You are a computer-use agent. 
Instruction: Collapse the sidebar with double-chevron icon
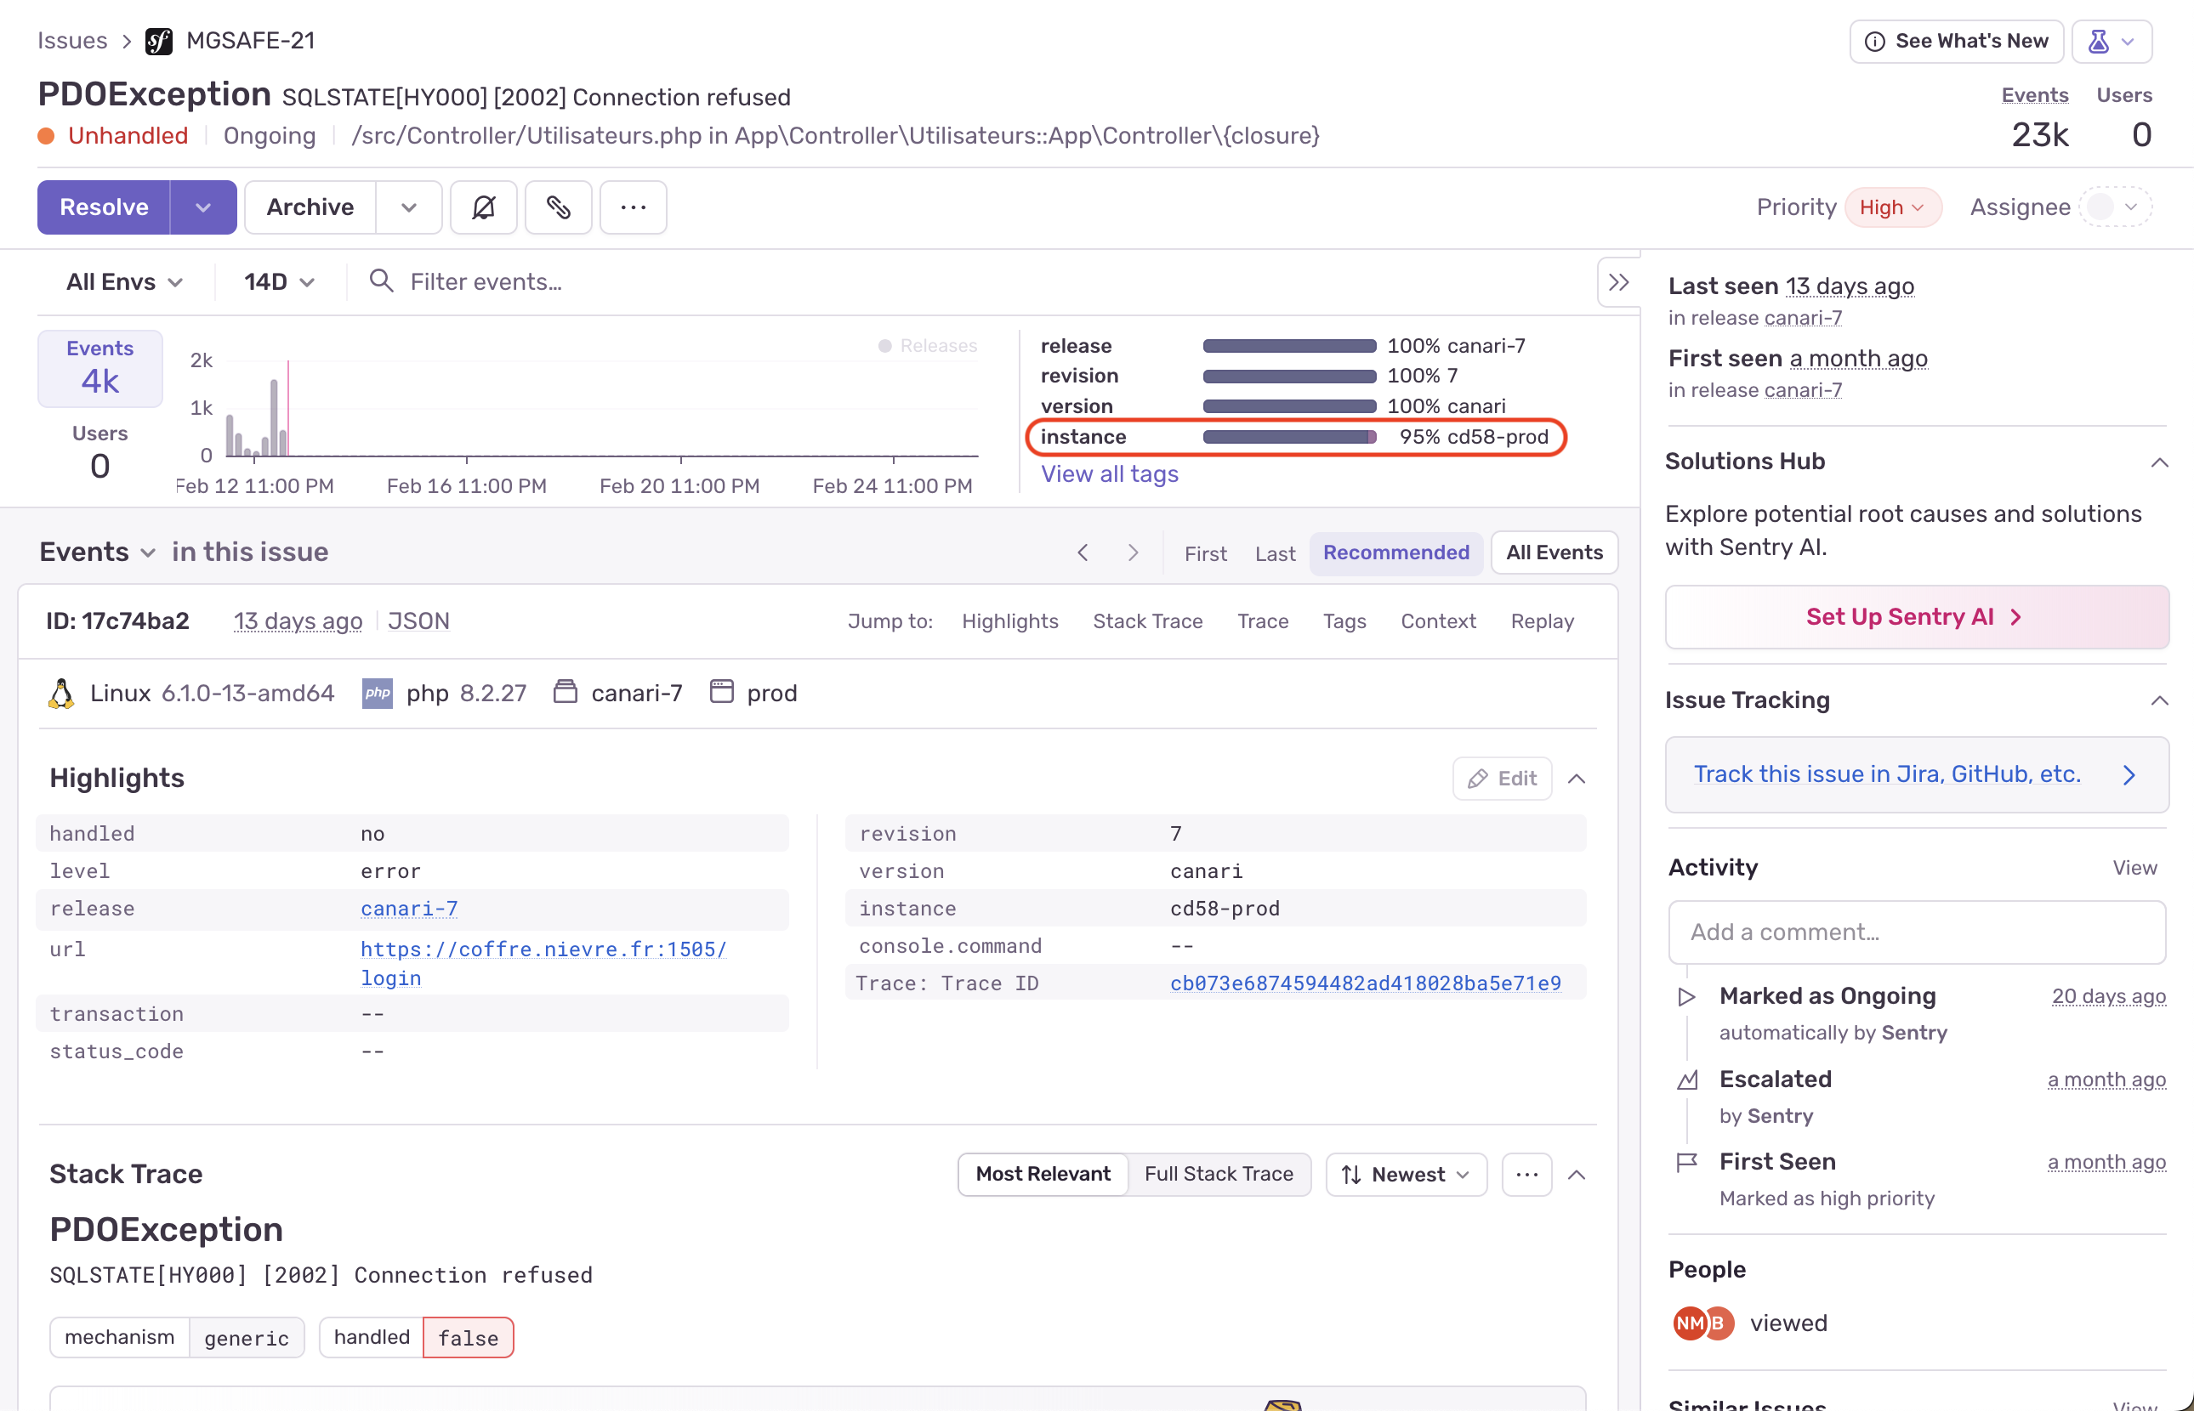click(1618, 282)
